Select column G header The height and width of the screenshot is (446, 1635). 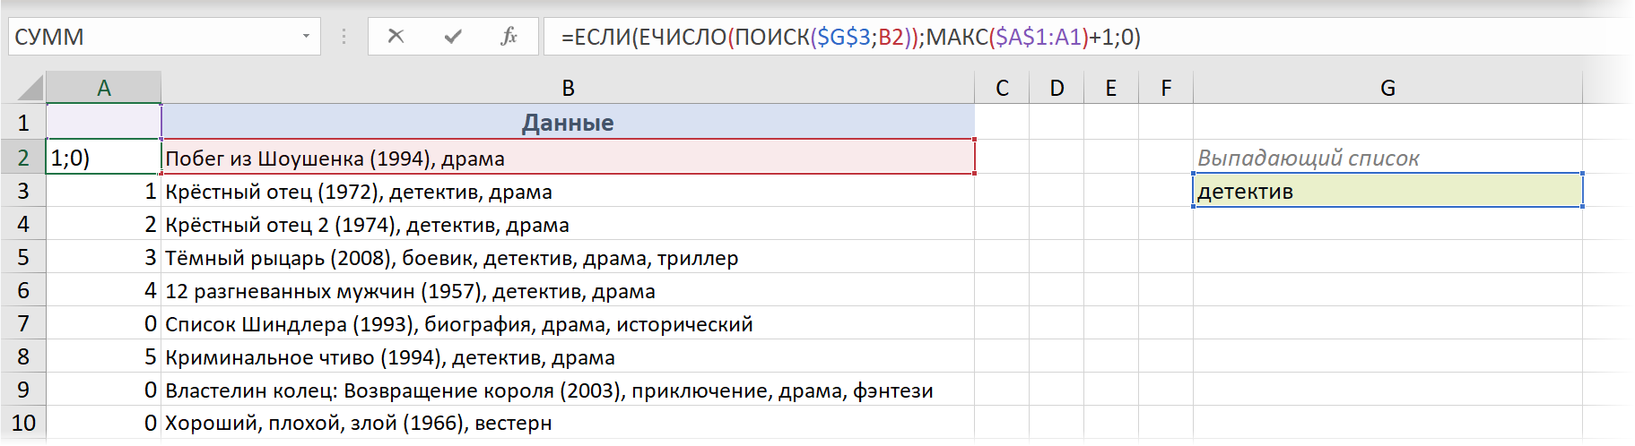tap(1387, 88)
